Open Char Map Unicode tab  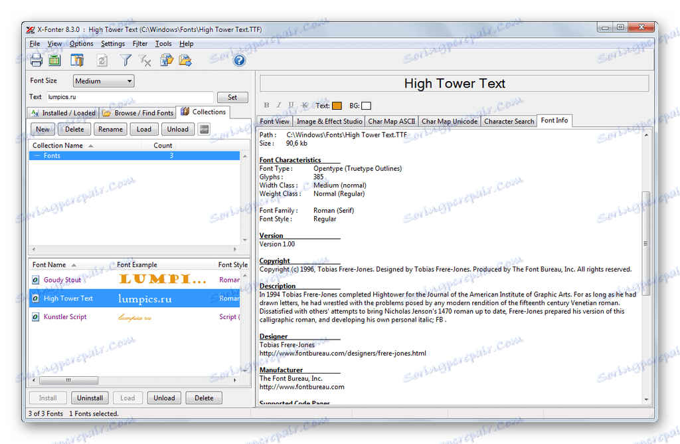click(450, 122)
